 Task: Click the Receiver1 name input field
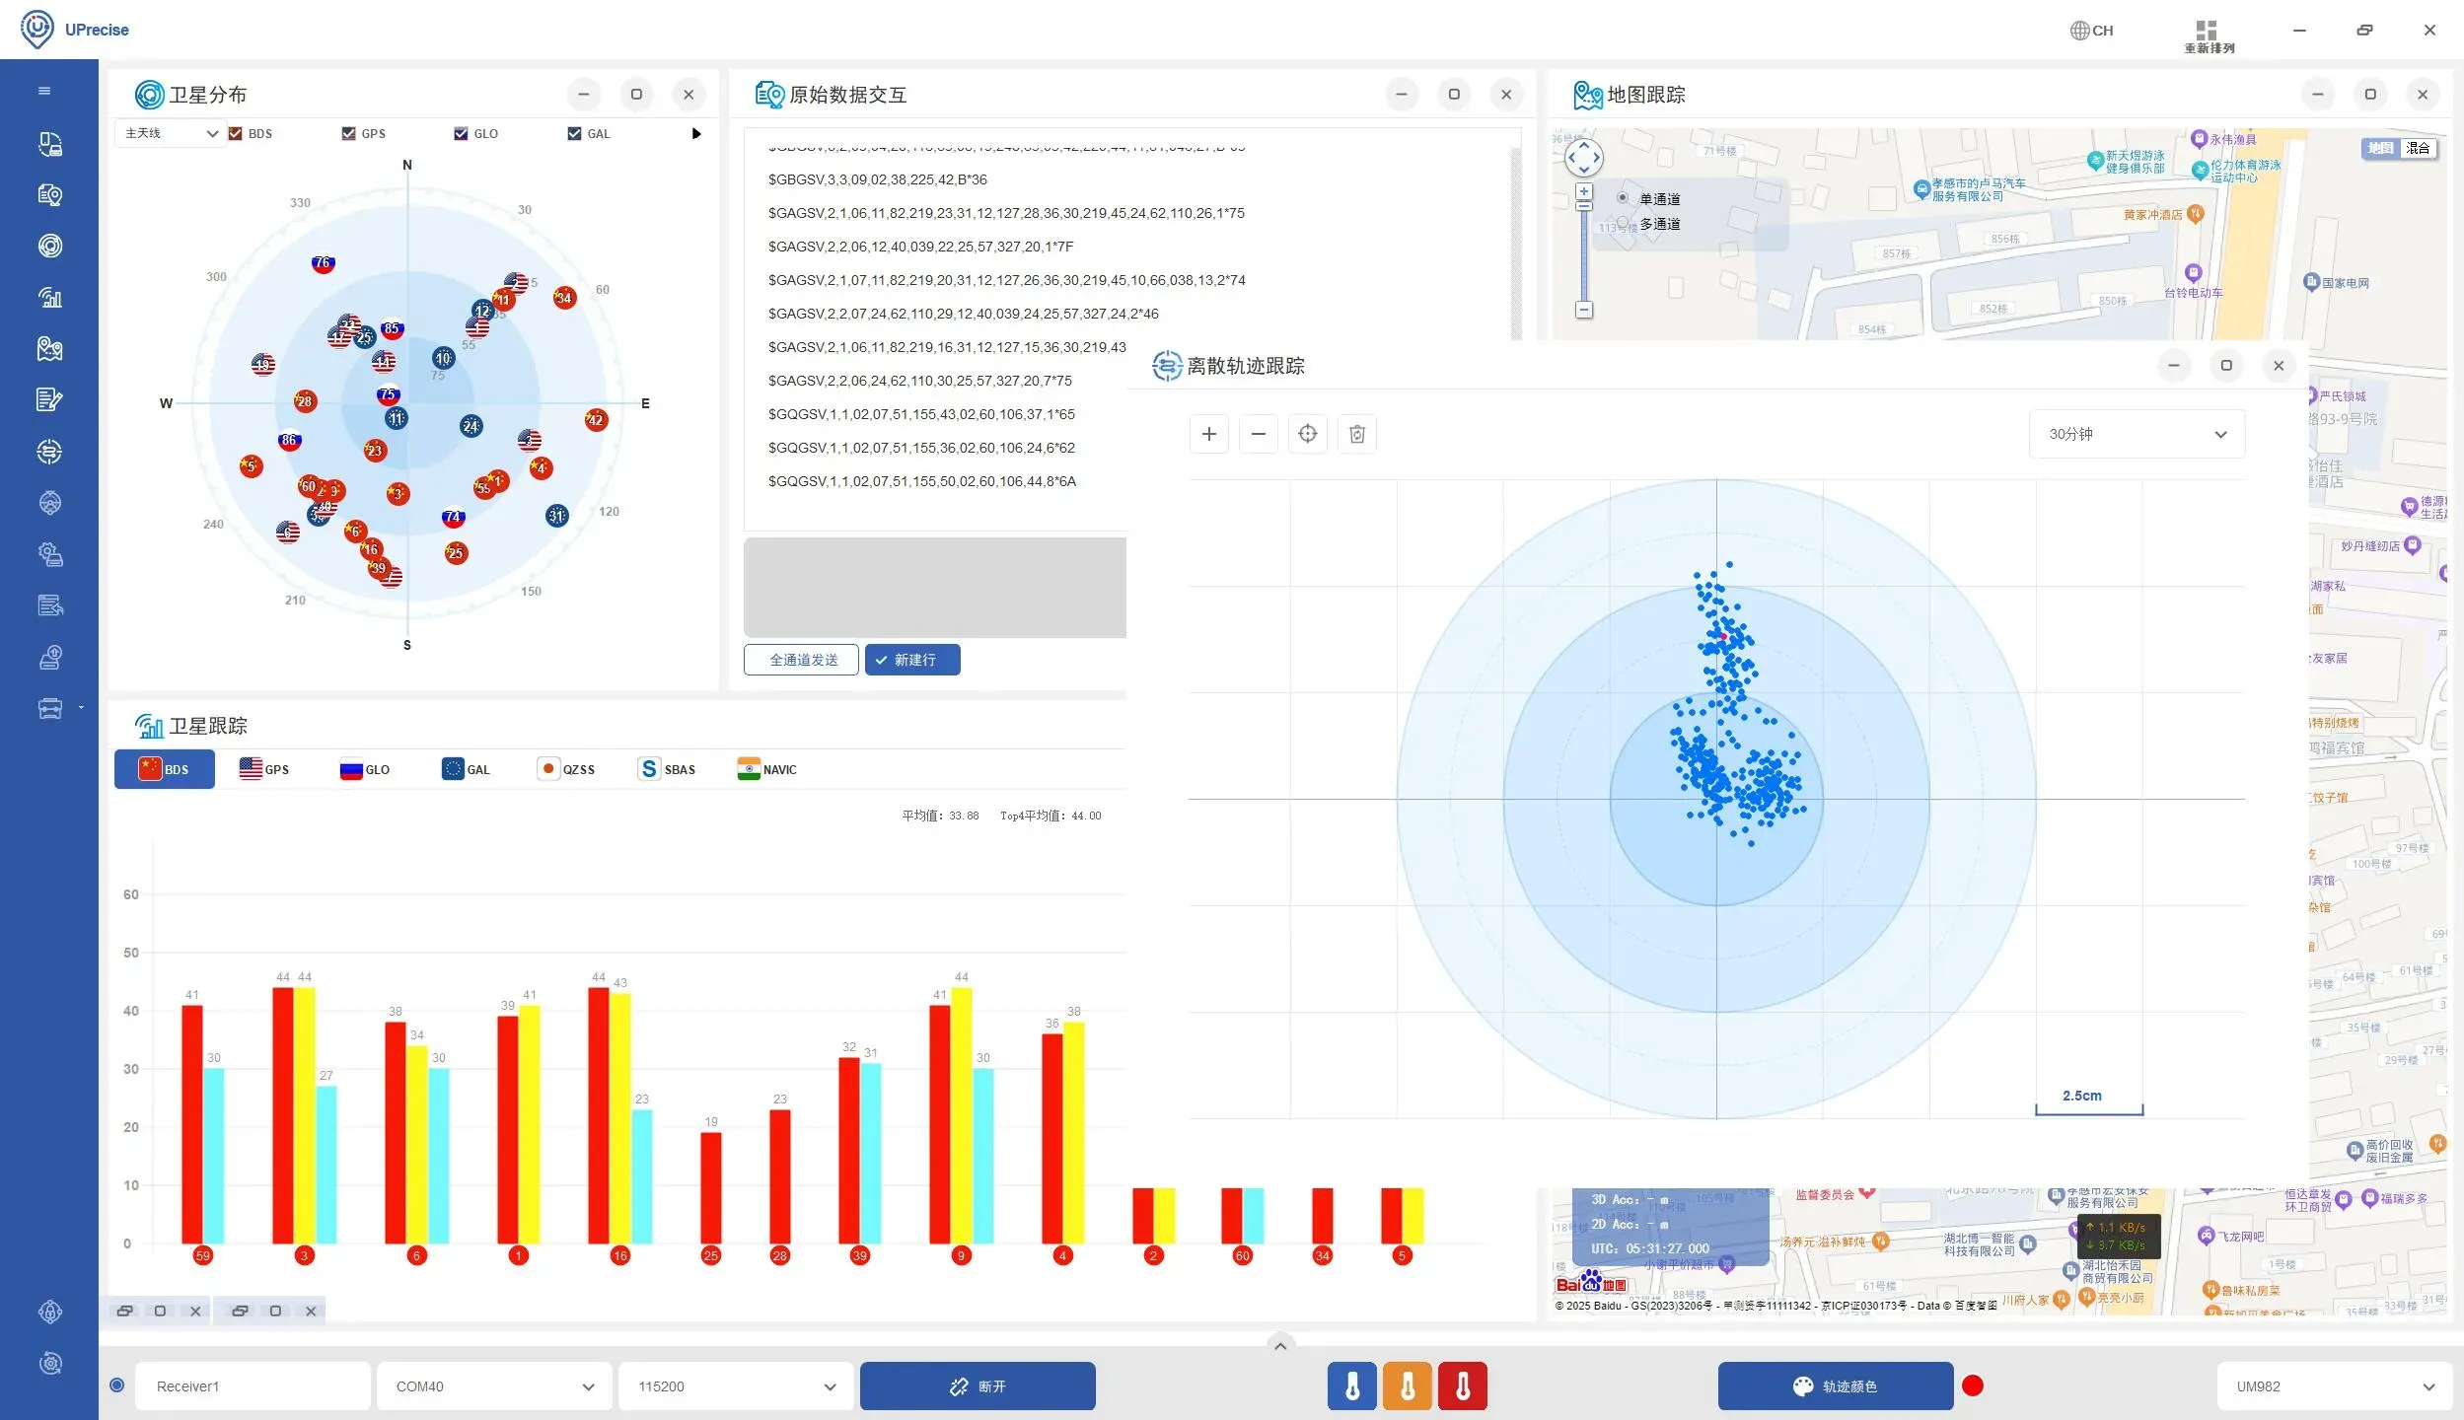[x=253, y=1385]
